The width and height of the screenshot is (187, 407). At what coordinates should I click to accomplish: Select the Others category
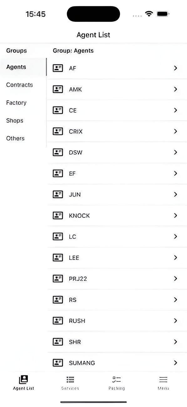point(15,138)
